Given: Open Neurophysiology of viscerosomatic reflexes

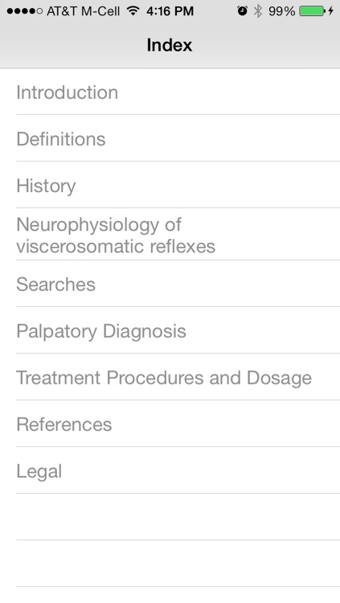Looking at the screenshot, I should (x=170, y=234).
